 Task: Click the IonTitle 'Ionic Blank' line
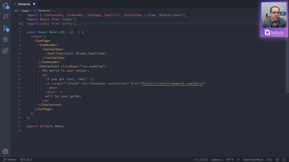coord(76,54)
